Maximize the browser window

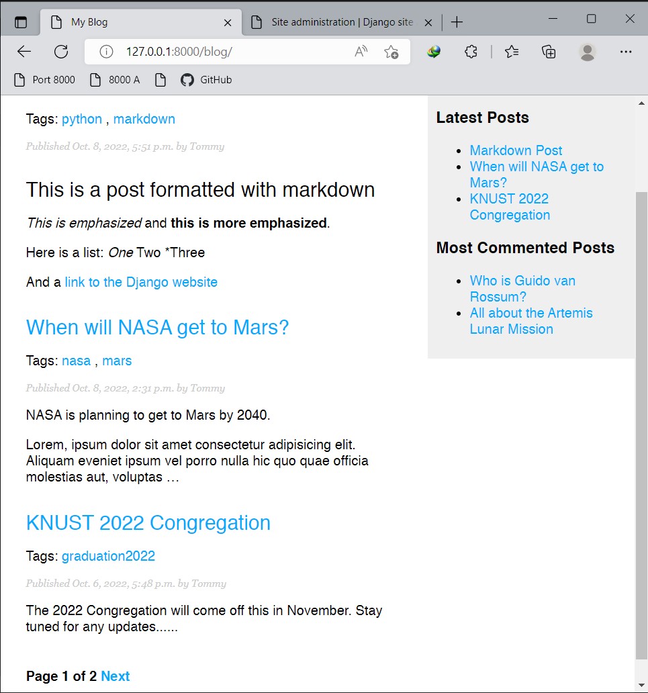pyautogui.click(x=592, y=19)
